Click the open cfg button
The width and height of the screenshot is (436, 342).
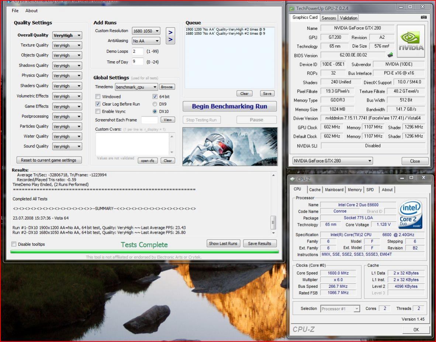click(148, 161)
